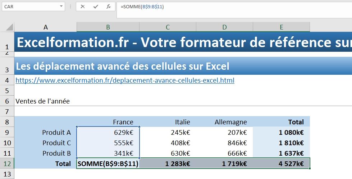Click the total cell showing 1 637k€
This screenshot has height=179, width=352.
click(x=281, y=153)
